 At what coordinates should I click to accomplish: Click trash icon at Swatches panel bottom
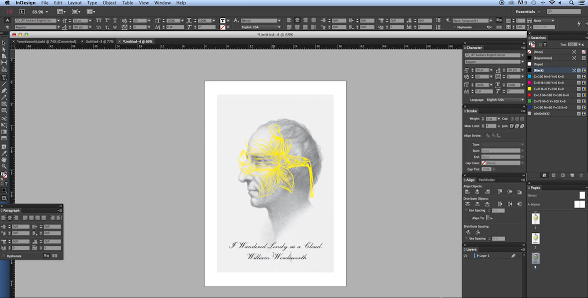[581, 175]
